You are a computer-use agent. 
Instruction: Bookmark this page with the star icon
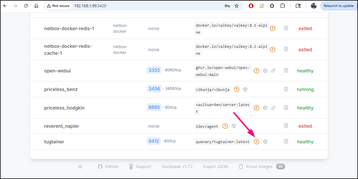(x=237, y=6)
